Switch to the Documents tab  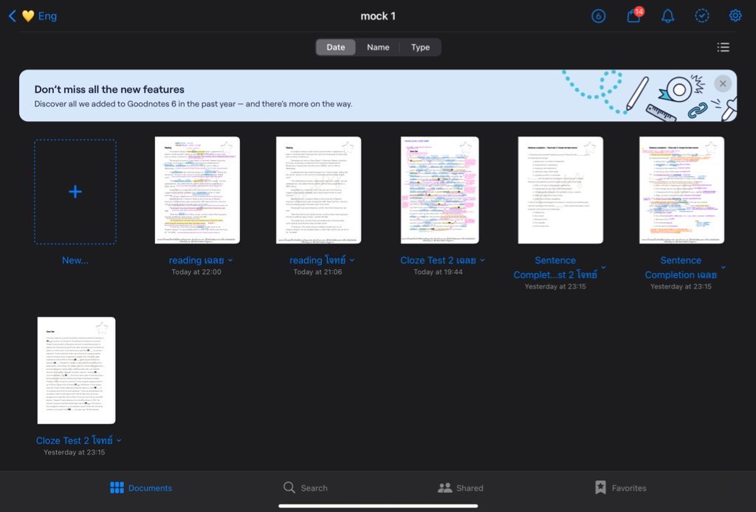pyautogui.click(x=141, y=488)
